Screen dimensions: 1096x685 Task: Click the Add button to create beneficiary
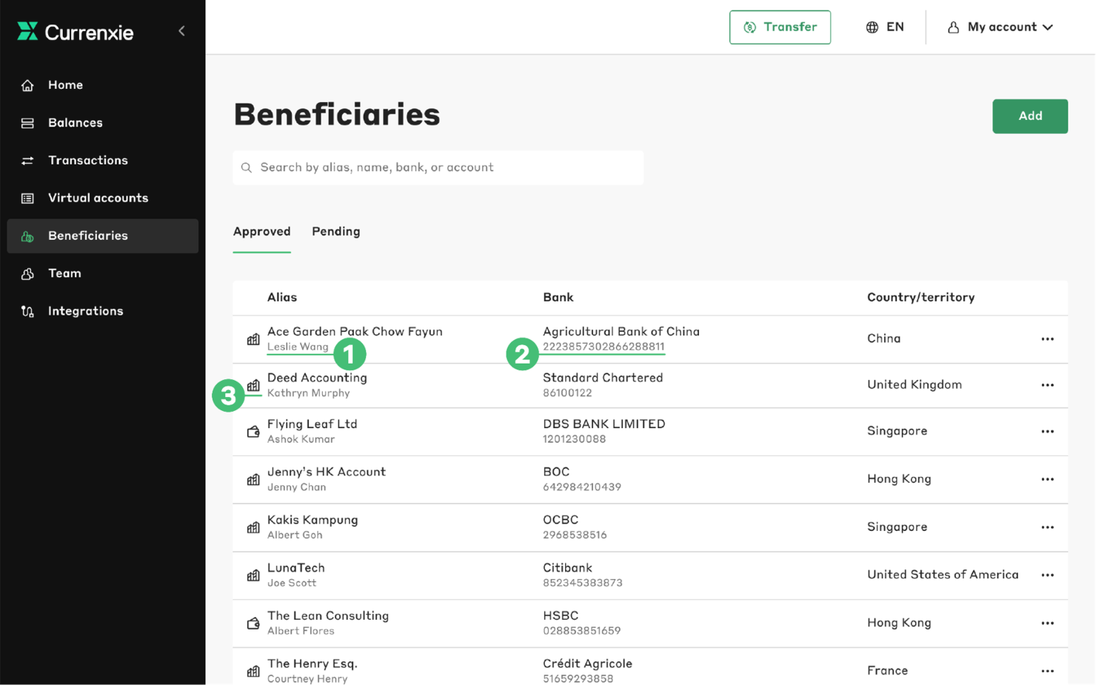1029,116
